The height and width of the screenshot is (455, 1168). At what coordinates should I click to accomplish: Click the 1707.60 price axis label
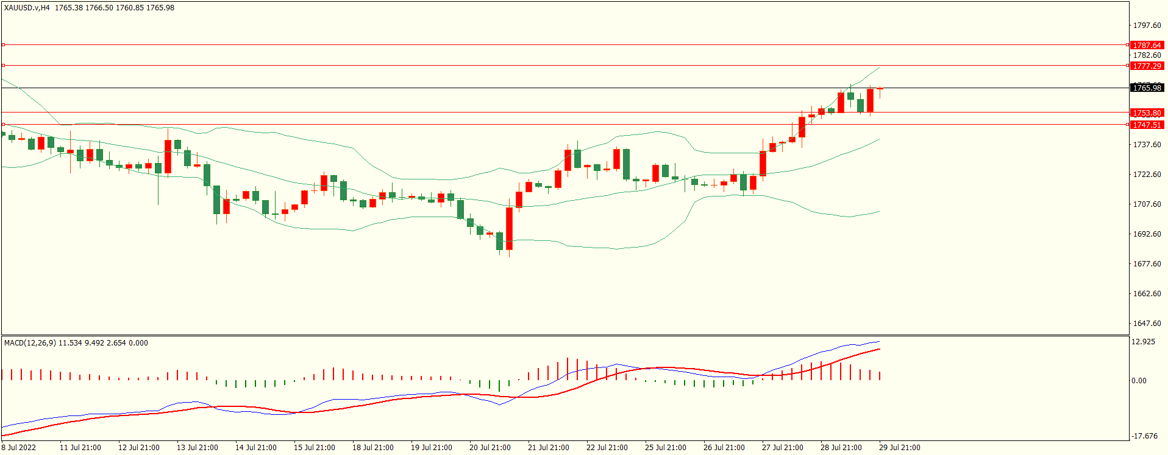tap(1147, 204)
